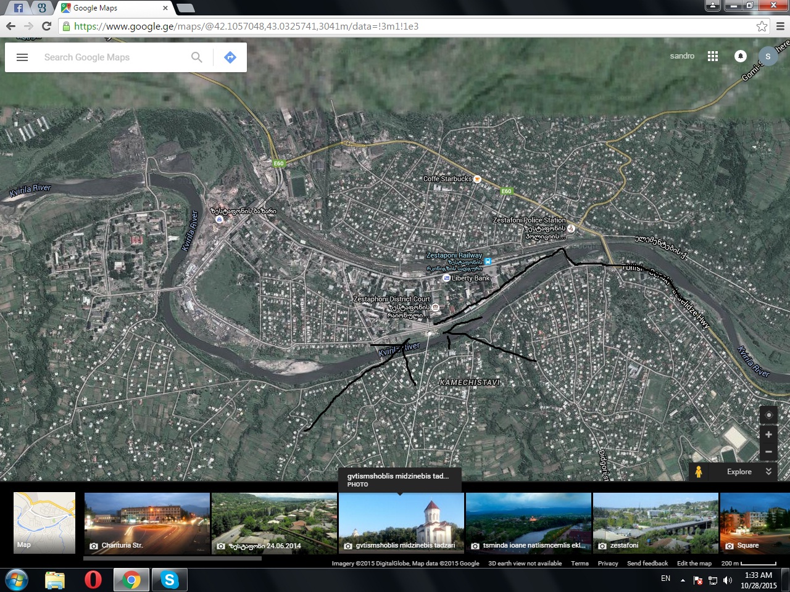Open the Chrome menu
Screen dimensions: 790x592
[780, 26]
